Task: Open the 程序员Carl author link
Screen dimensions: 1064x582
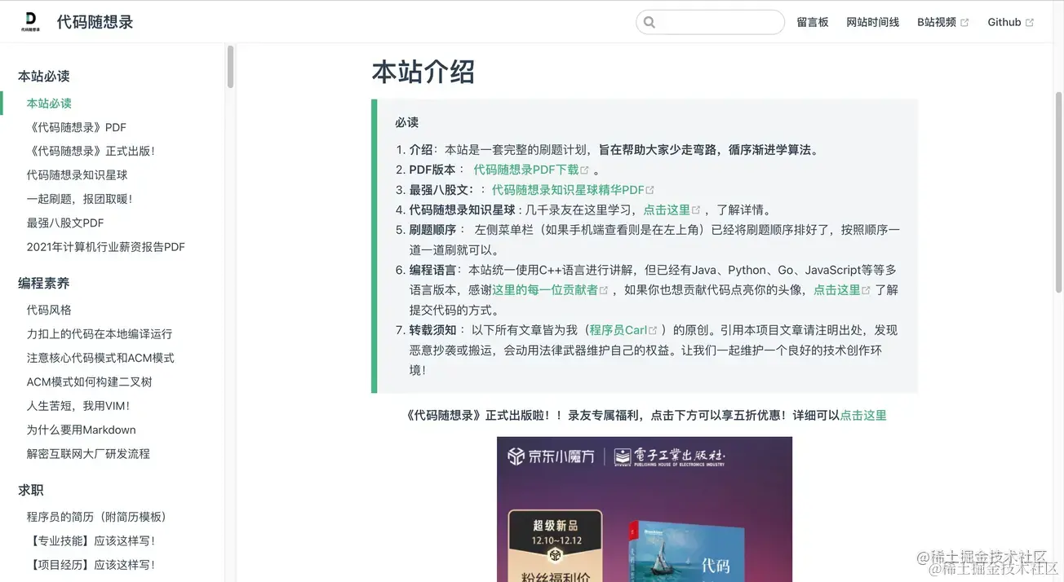Action: [x=618, y=330]
